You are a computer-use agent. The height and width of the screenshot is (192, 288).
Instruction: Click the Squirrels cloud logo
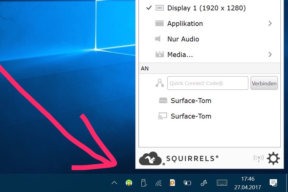150,158
